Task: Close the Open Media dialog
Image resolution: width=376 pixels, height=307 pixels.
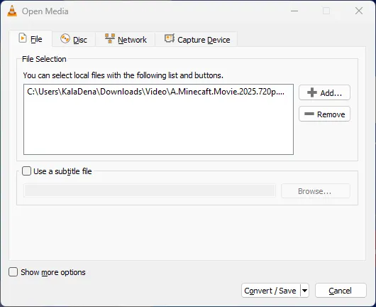Action: coord(359,11)
